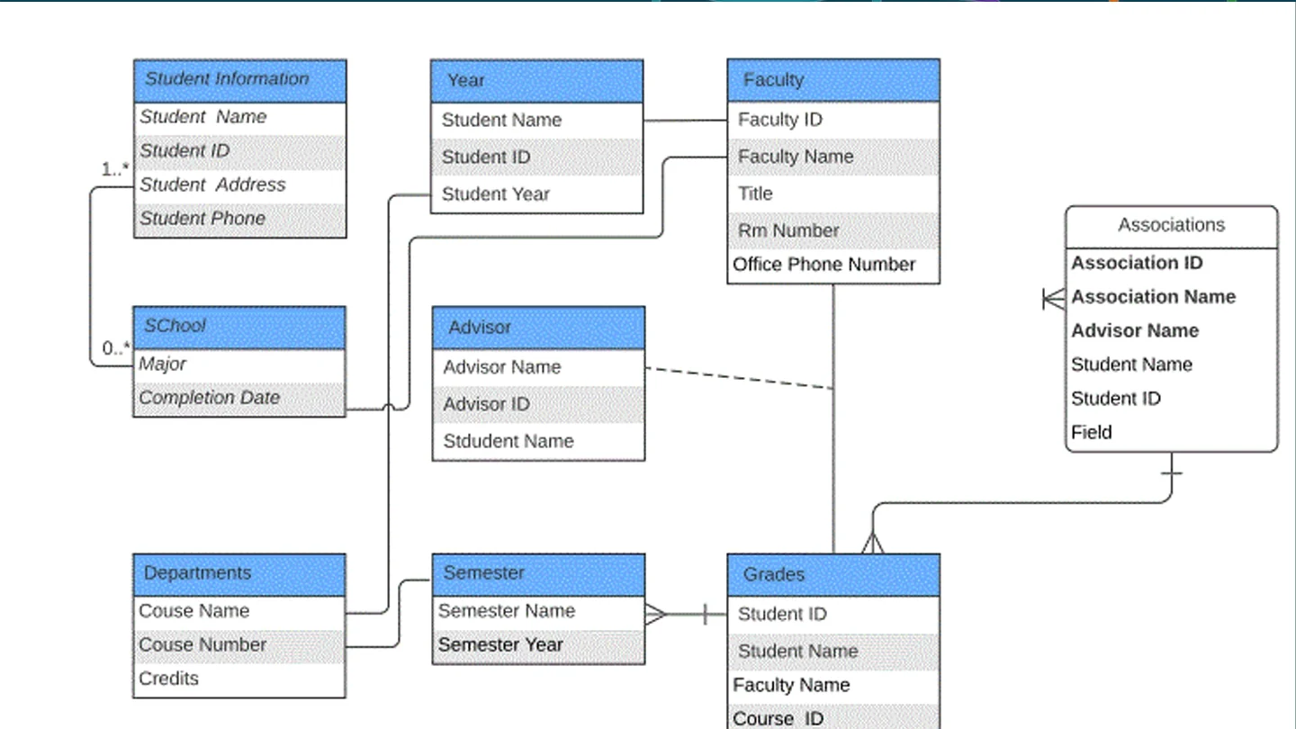Click the Field attribute in Associations
This screenshot has height=729, width=1296.
[x=1172, y=433]
